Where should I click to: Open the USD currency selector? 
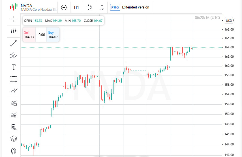[229, 21]
